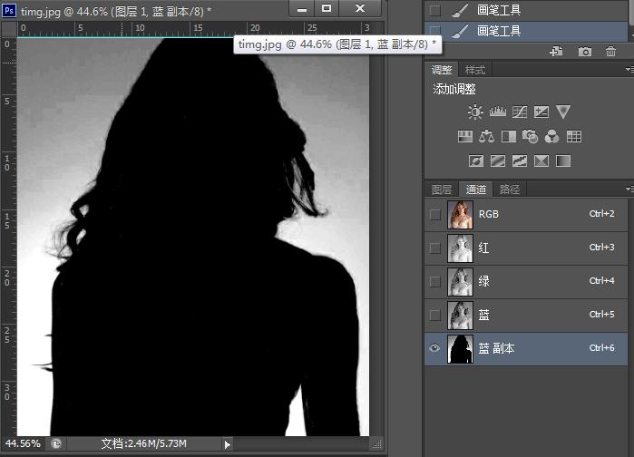Click the 红 channel thumbnail
This screenshot has width=634, height=457.
(460, 248)
